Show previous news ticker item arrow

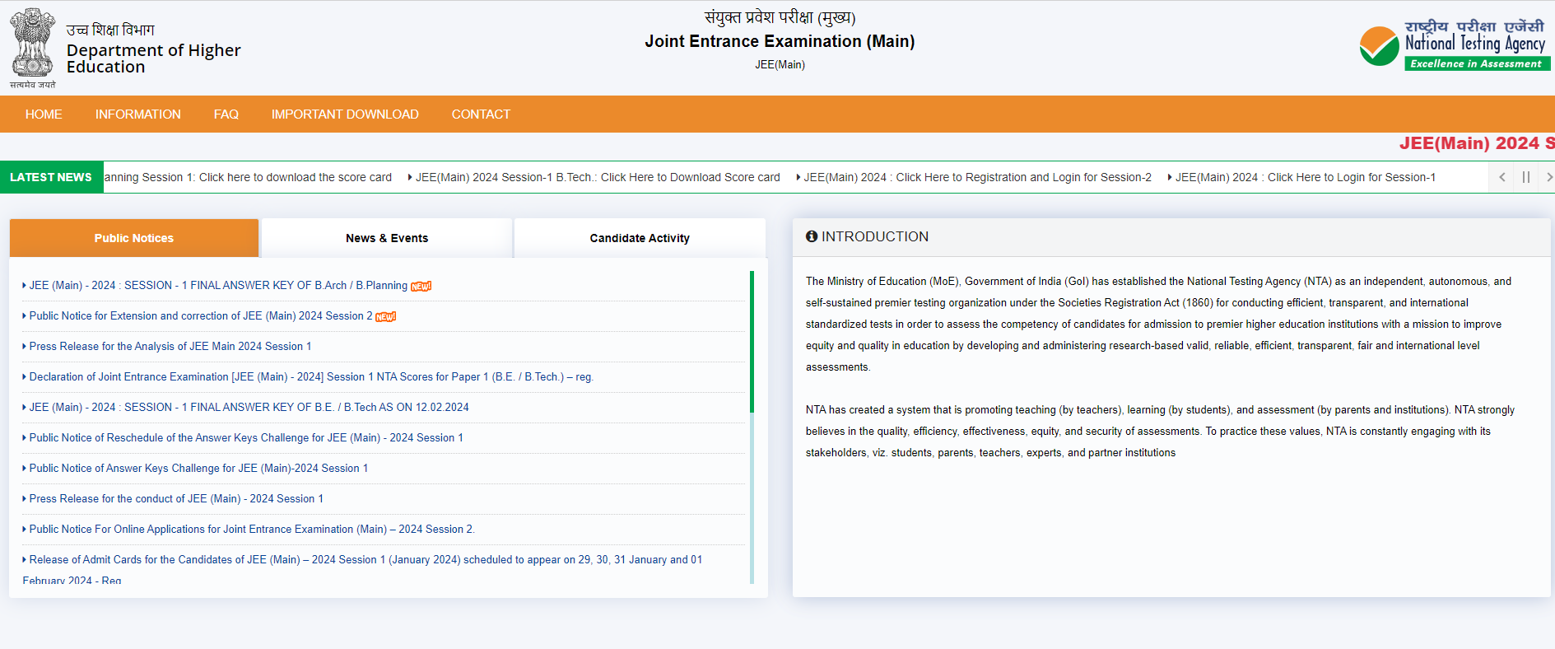click(x=1502, y=177)
